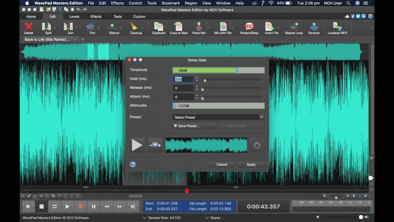Expand the Join tool dropdown arrow
Image resolution: width=394 pixels, height=222 pixels.
pyautogui.click(x=77, y=28)
